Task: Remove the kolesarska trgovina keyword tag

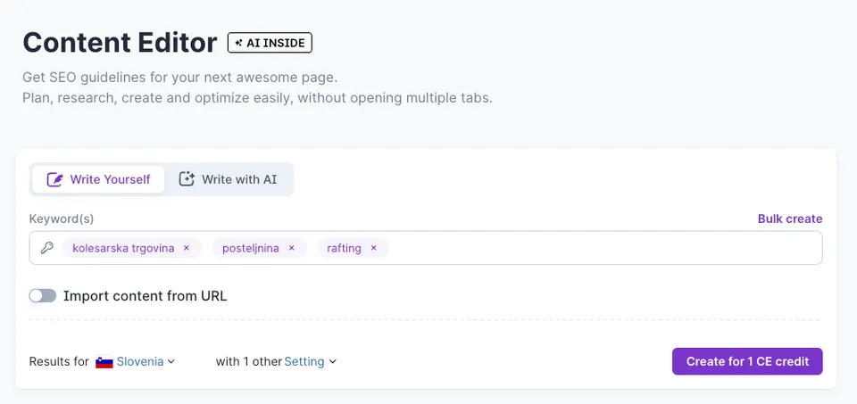Action: tap(187, 248)
